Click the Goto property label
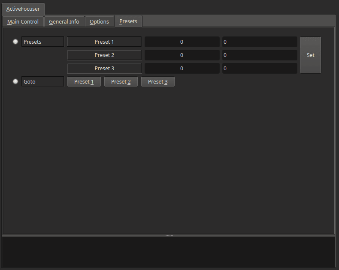339x270 pixels. click(x=43, y=82)
